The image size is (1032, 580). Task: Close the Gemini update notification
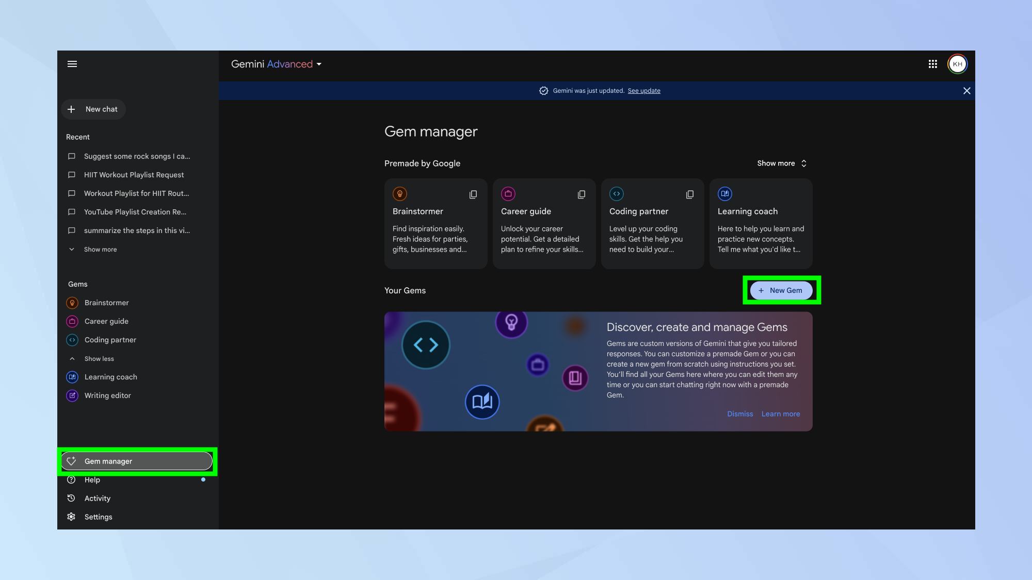point(966,91)
